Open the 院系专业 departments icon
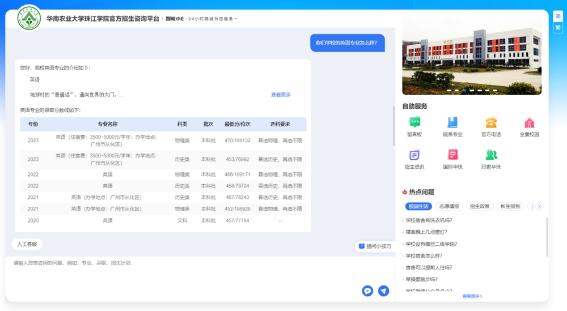 pyautogui.click(x=452, y=123)
